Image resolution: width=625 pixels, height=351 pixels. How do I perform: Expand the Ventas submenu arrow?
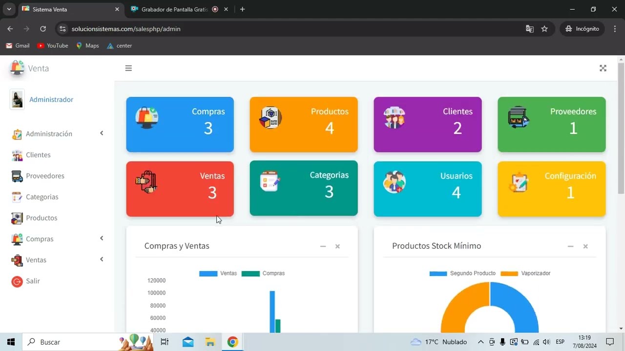coord(102,259)
